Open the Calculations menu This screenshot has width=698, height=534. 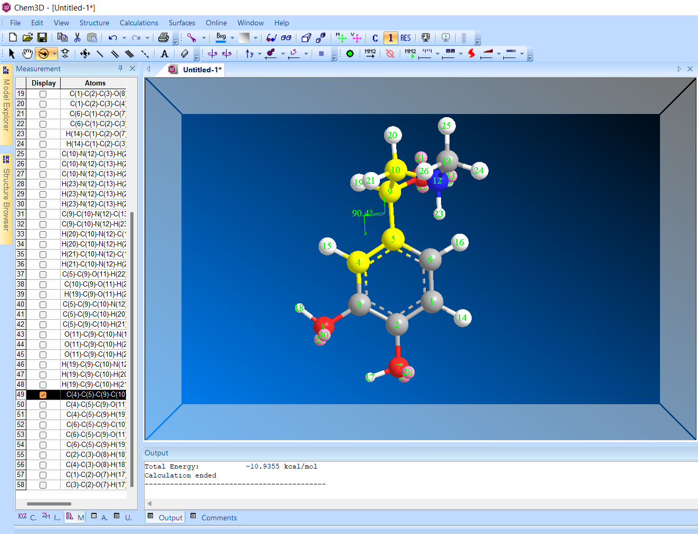[x=139, y=23]
